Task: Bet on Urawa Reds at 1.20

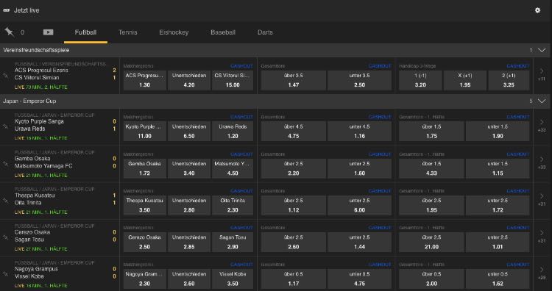Action: (233, 131)
